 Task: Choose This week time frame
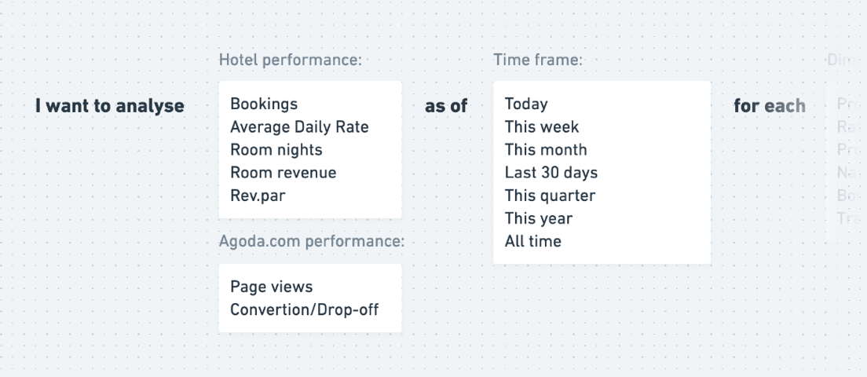pos(541,126)
